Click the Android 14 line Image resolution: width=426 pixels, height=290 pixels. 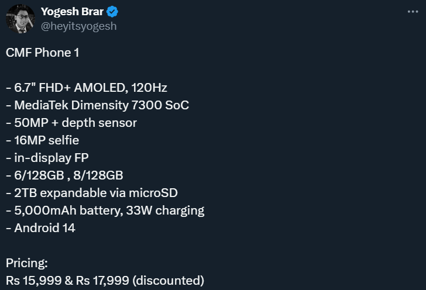41,228
